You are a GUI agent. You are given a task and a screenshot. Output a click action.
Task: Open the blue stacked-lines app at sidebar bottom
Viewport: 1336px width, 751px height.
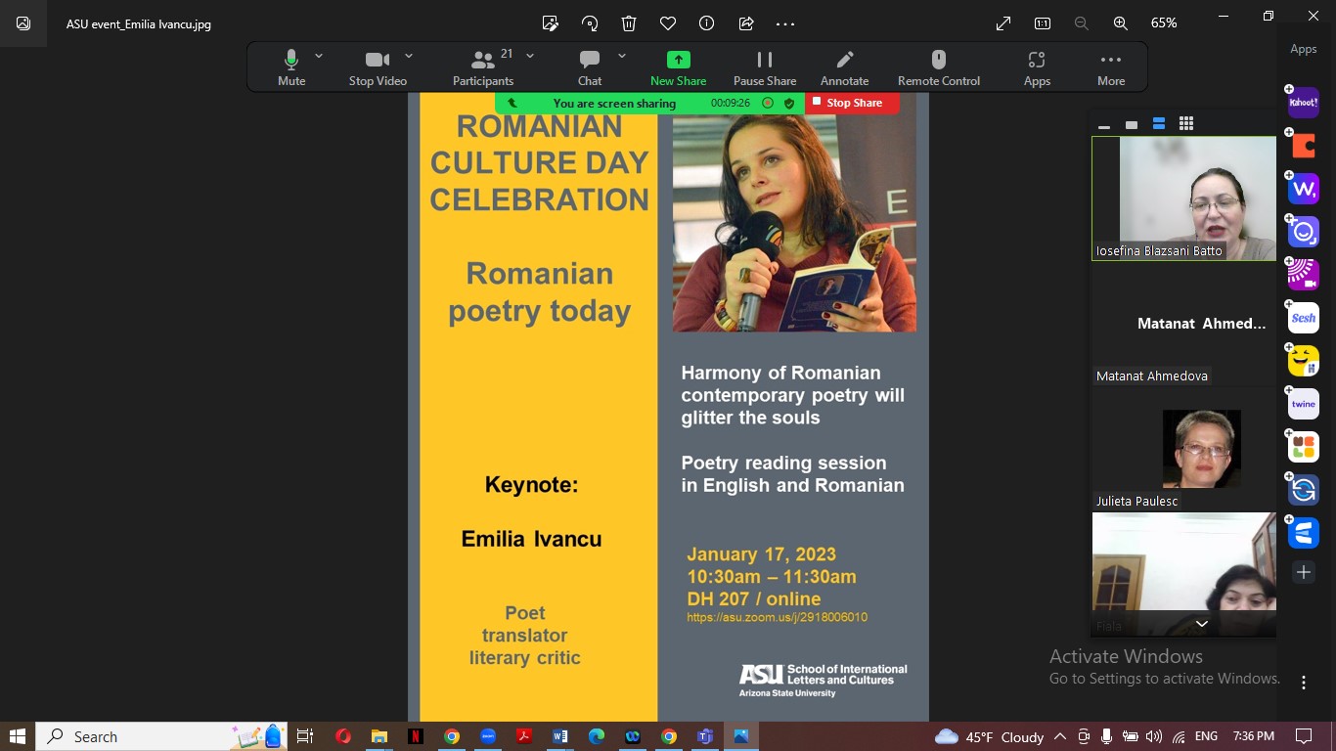click(1303, 533)
